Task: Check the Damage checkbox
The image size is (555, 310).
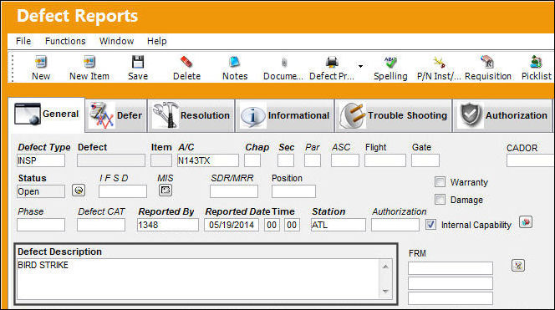Action: coord(440,200)
